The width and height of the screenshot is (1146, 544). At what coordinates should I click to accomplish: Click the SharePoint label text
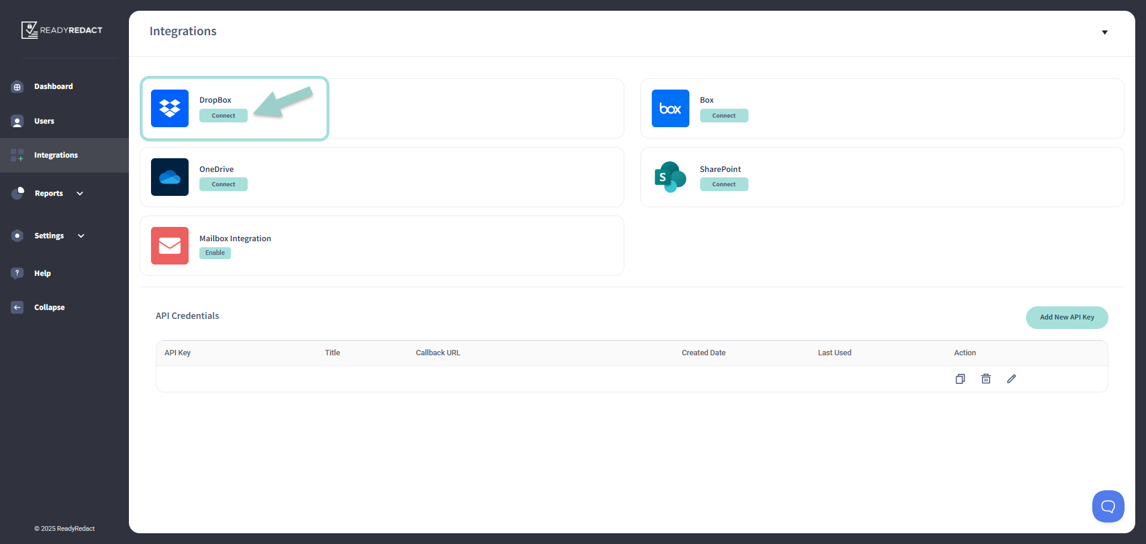(x=720, y=170)
